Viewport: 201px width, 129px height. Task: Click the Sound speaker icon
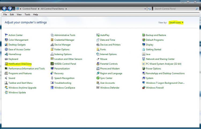pos(6,78)
